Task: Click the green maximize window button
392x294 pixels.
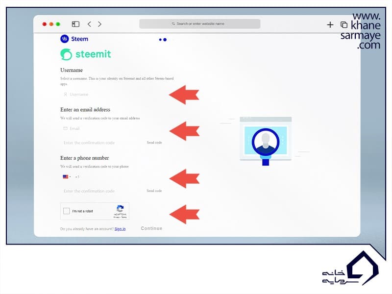Action: point(58,24)
